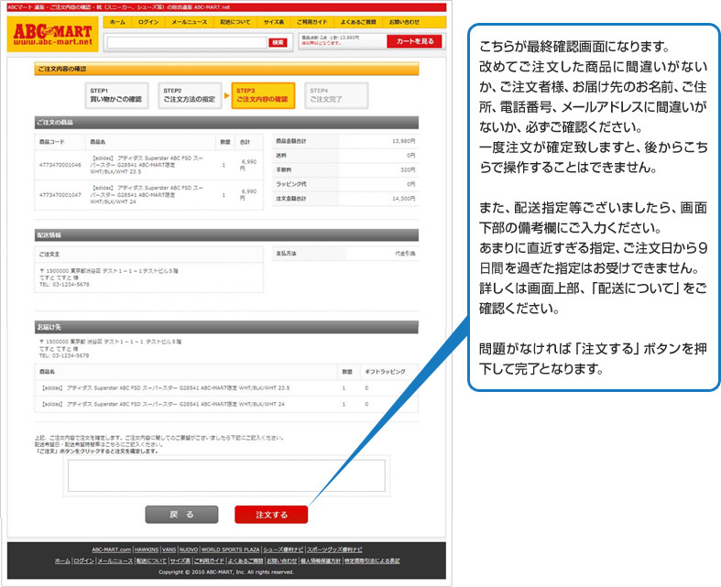Select STEP3 ご注文内容の確認 step
This screenshot has height=587, width=721.
[x=263, y=95]
